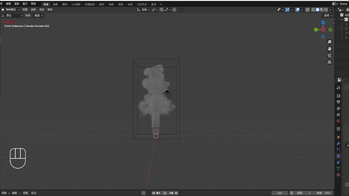Open the 视图 menu in the viewport header
Viewport: 349px width, 196px height.
tap(25, 9)
